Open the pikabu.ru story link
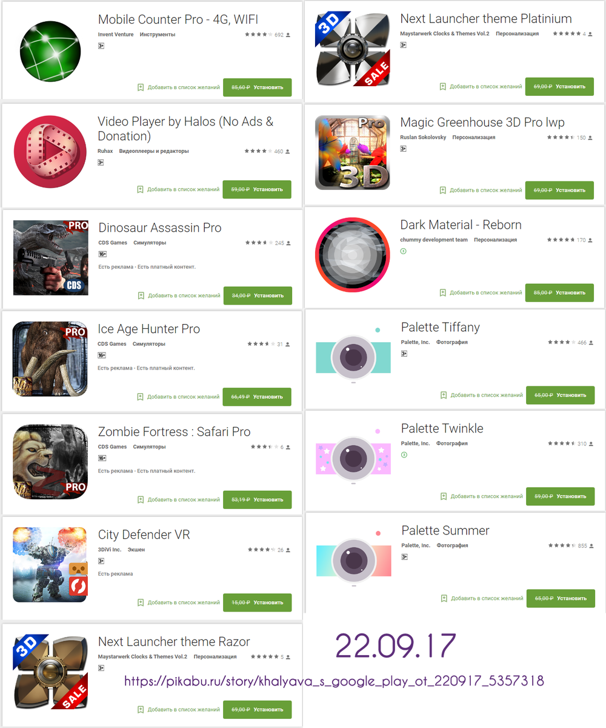 click(x=334, y=681)
